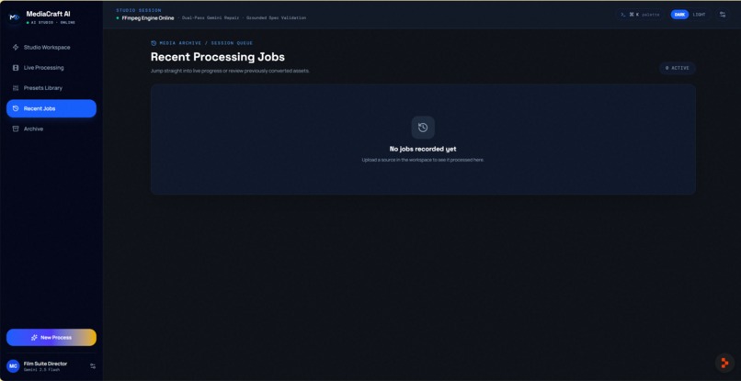The image size is (741, 381).
Task: Click the Film Suite Director profile name
Action: click(45, 364)
